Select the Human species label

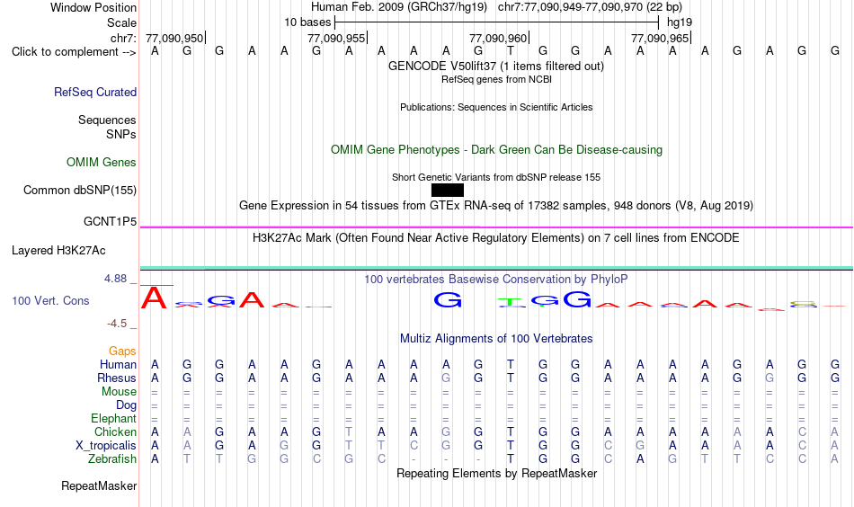pyautogui.click(x=118, y=364)
